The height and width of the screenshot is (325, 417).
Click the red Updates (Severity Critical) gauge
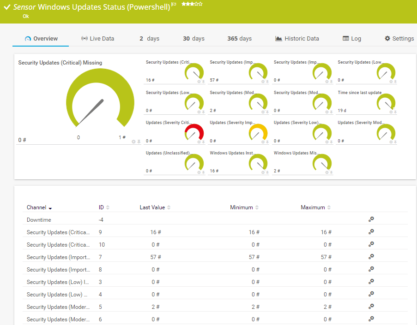point(194,133)
